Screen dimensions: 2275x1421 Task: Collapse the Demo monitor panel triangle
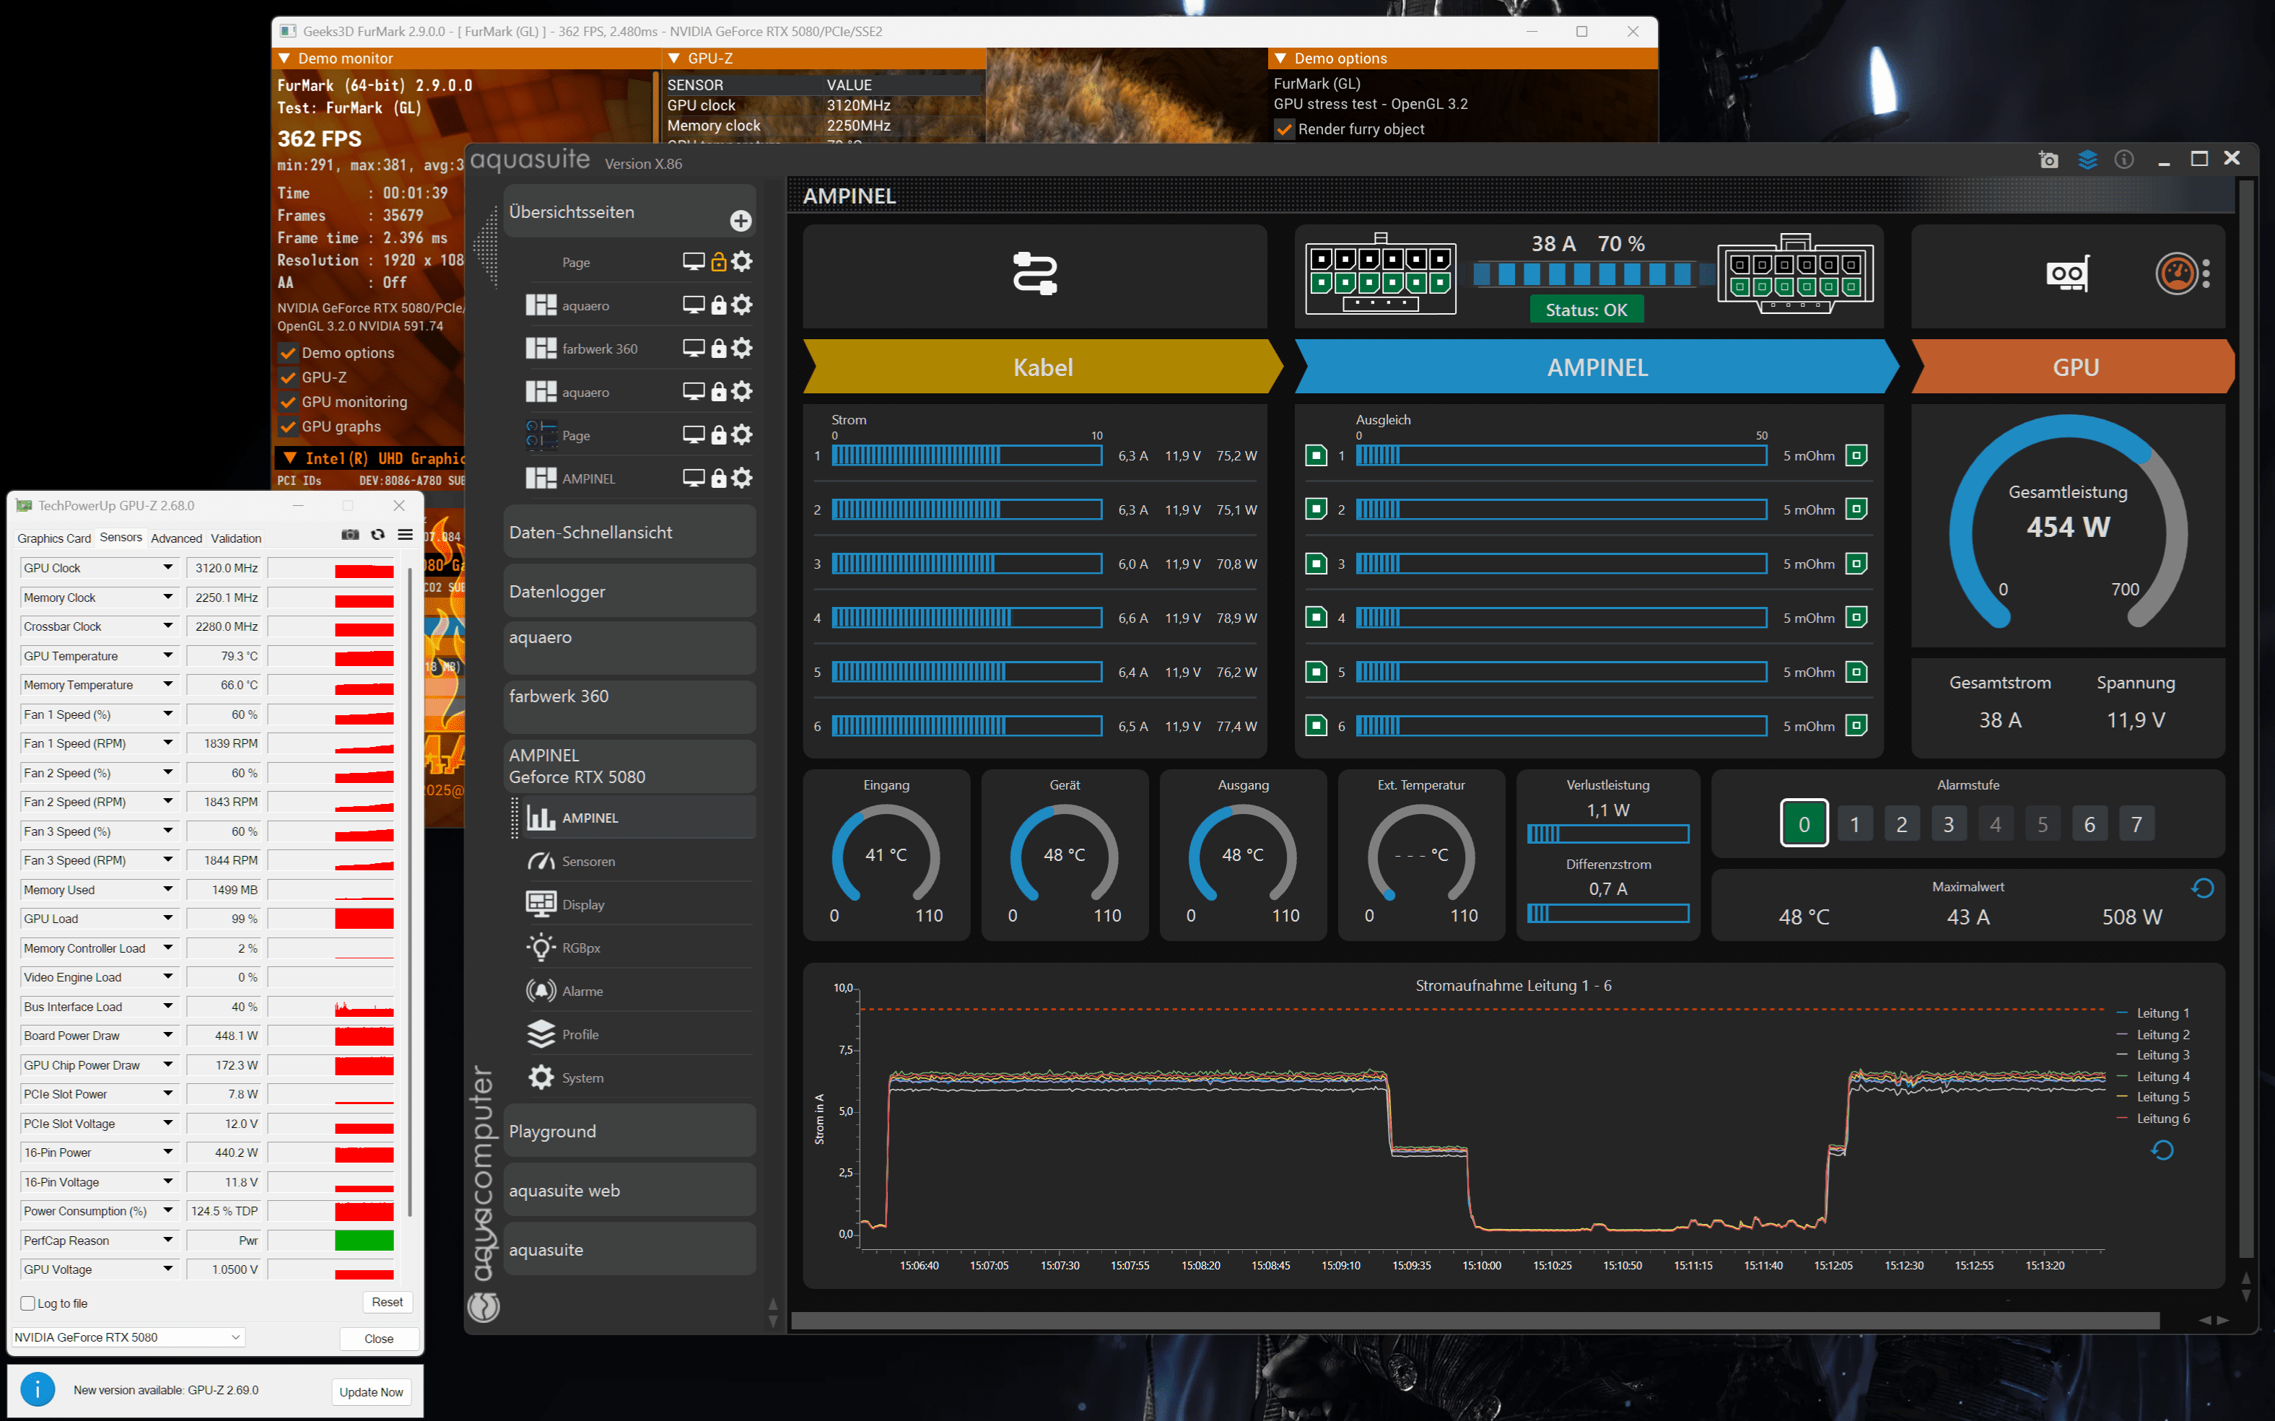(284, 58)
